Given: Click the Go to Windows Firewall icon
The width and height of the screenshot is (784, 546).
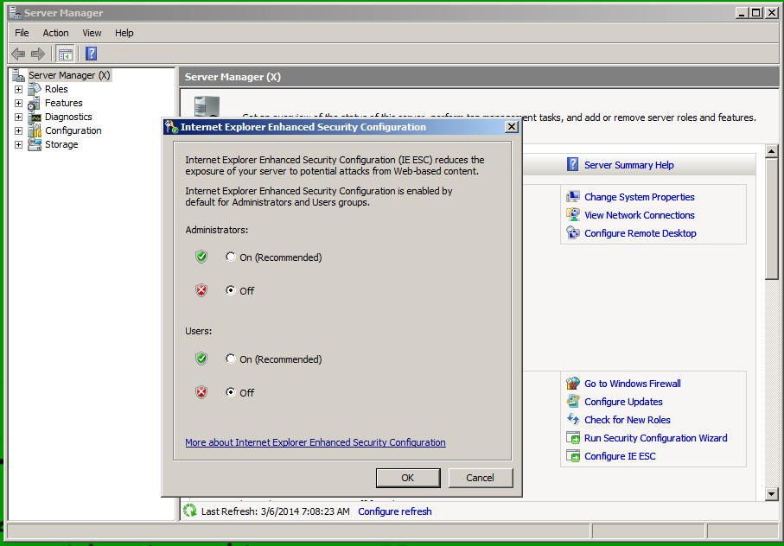Looking at the screenshot, I should click(x=572, y=383).
